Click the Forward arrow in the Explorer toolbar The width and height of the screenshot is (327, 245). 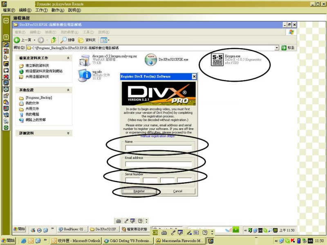tap(41, 40)
